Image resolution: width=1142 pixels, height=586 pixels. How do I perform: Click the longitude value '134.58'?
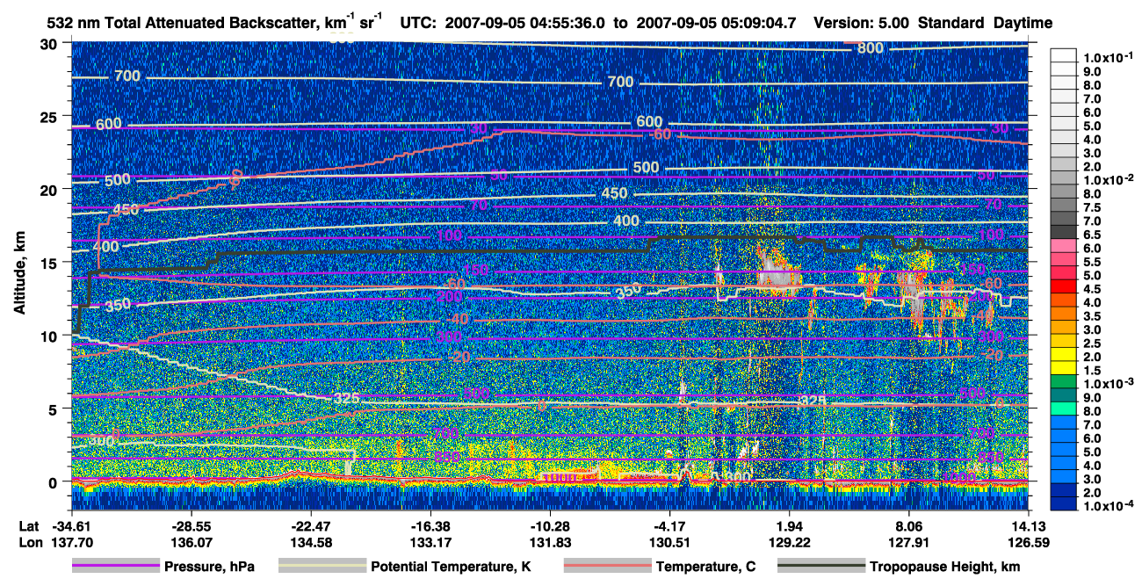click(311, 541)
